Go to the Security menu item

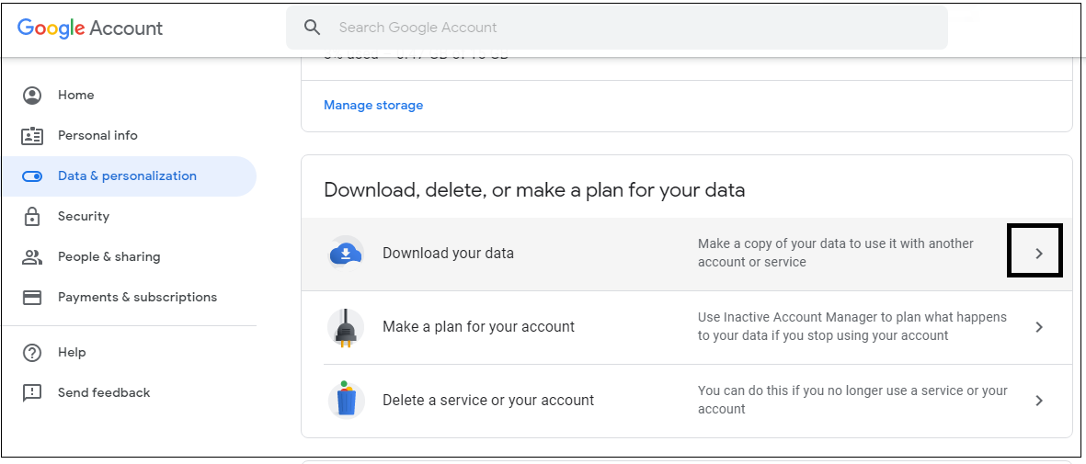click(x=84, y=217)
